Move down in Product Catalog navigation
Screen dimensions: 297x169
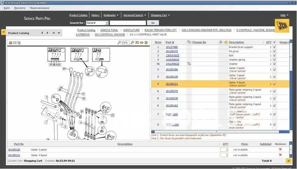coord(59,33)
